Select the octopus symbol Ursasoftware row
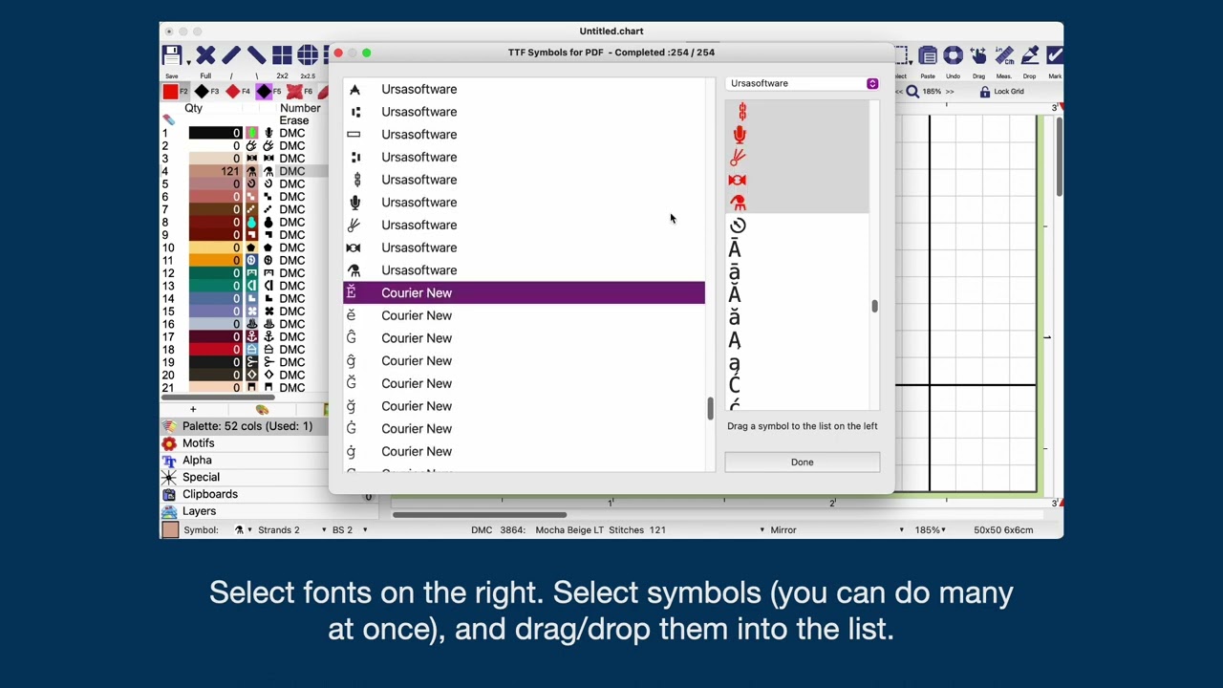The height and width of the screenshot is (688, 1223). point(524,270)
